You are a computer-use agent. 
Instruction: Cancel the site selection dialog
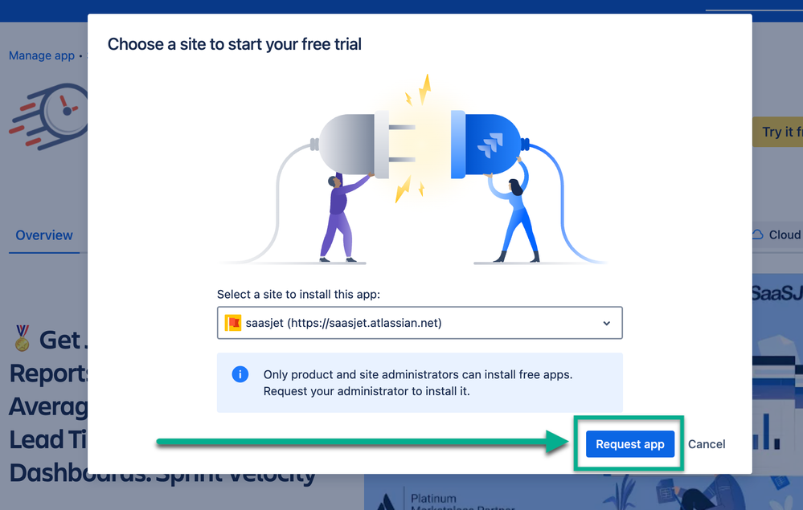tap(707, 444)
